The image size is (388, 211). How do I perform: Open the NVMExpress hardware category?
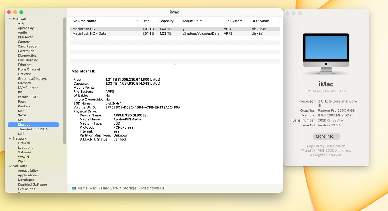pos(28,88)
